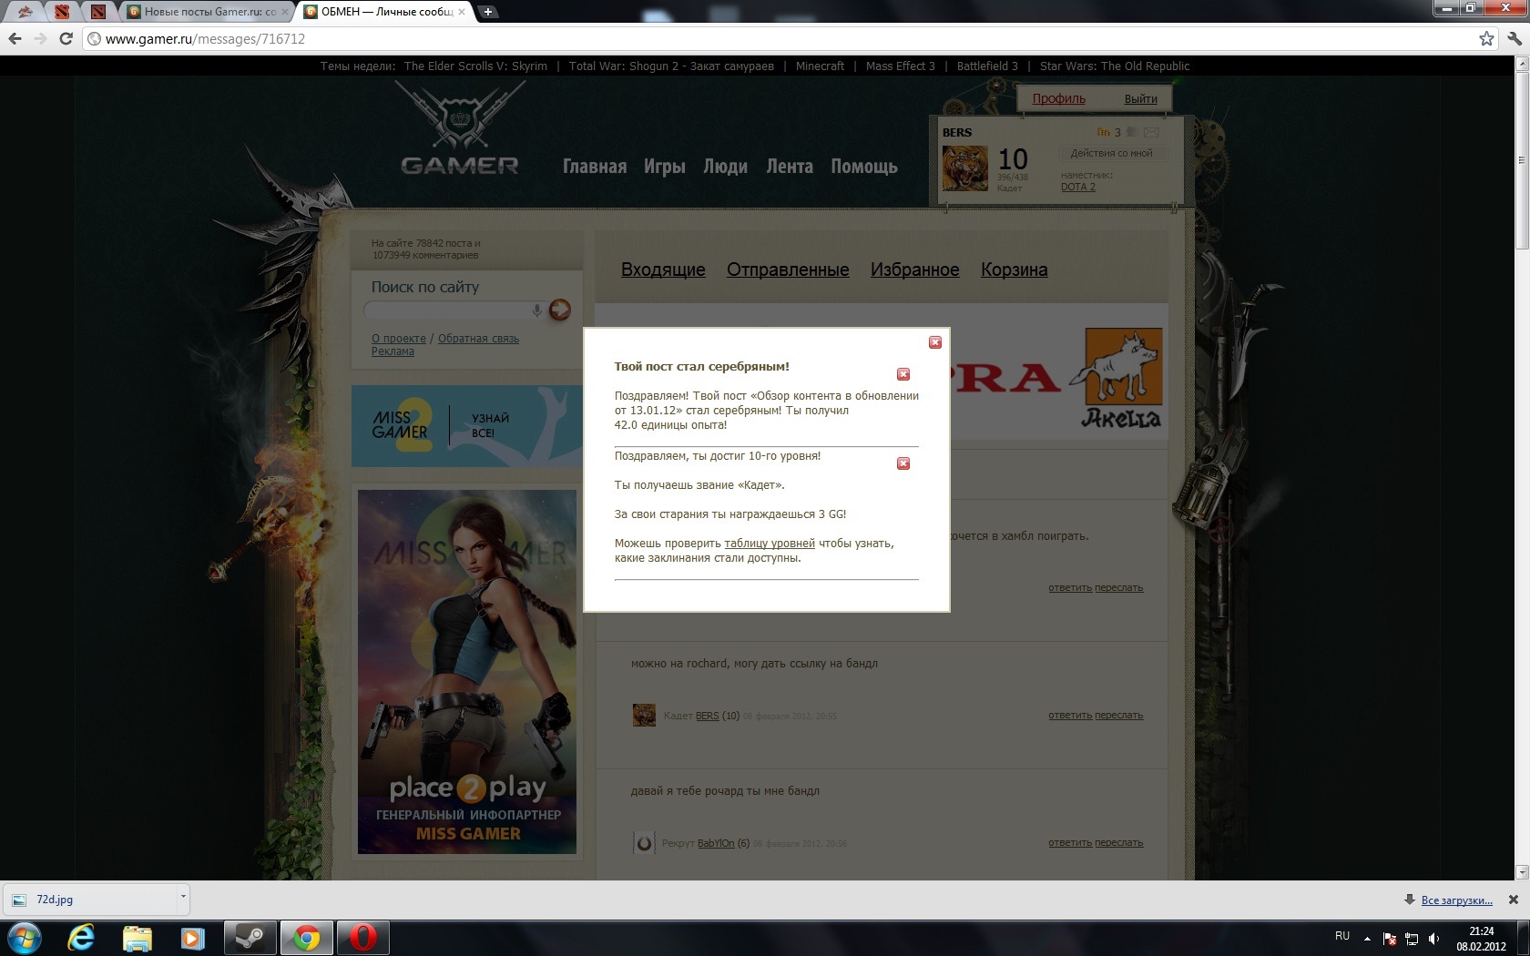Click the GAMER site logo
The width and height of the screenshot is (1530, 956).
(460, 128)
